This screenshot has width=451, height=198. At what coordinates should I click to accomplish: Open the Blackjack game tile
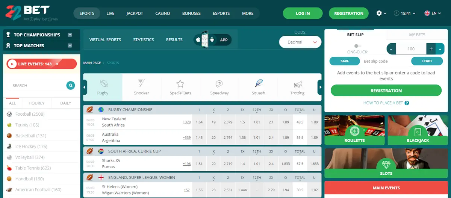418,130
